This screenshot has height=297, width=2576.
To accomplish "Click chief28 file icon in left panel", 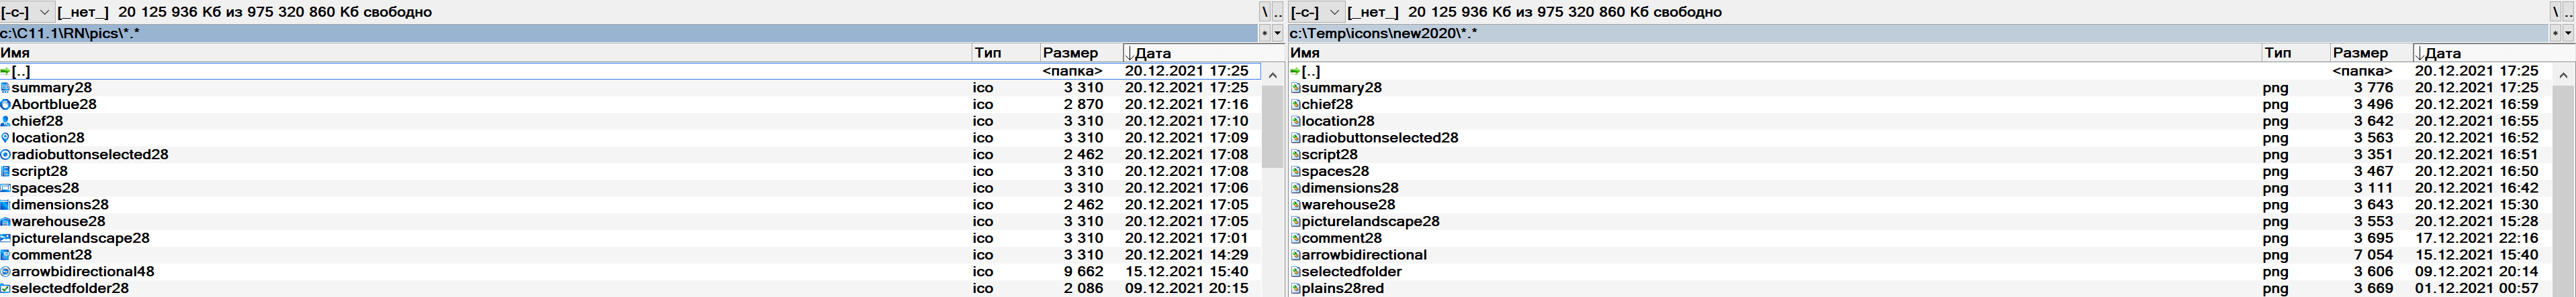I will (x=5, y=122).
